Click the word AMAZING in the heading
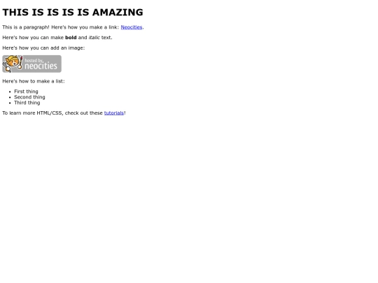 tap(118, 13)
